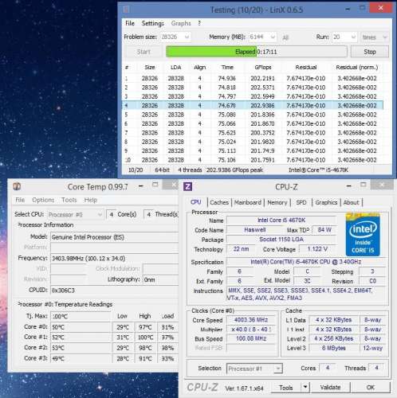
Task: Click the Tj. Max 100°C field
Action: (x=81, y=316)
